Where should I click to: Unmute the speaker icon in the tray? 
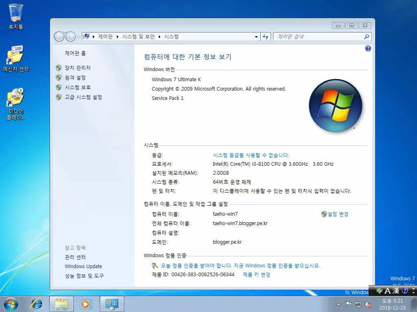pos(368,304)
